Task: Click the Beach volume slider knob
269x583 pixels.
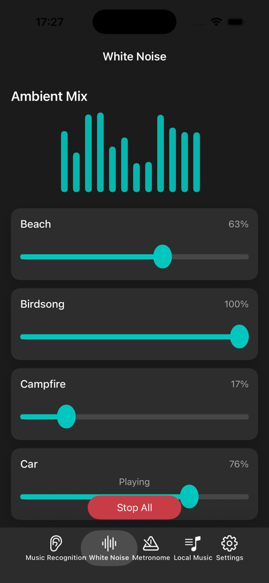Action: click(x=162, y=257)
